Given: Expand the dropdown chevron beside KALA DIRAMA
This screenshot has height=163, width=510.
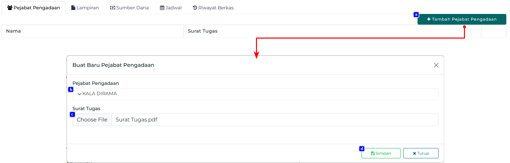Looking at the screenshot, I should tap(79, 94).
